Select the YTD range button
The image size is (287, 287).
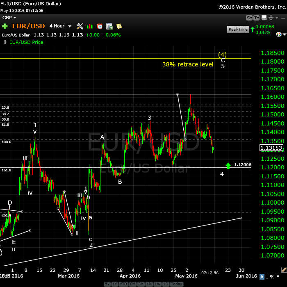(123, 284)
